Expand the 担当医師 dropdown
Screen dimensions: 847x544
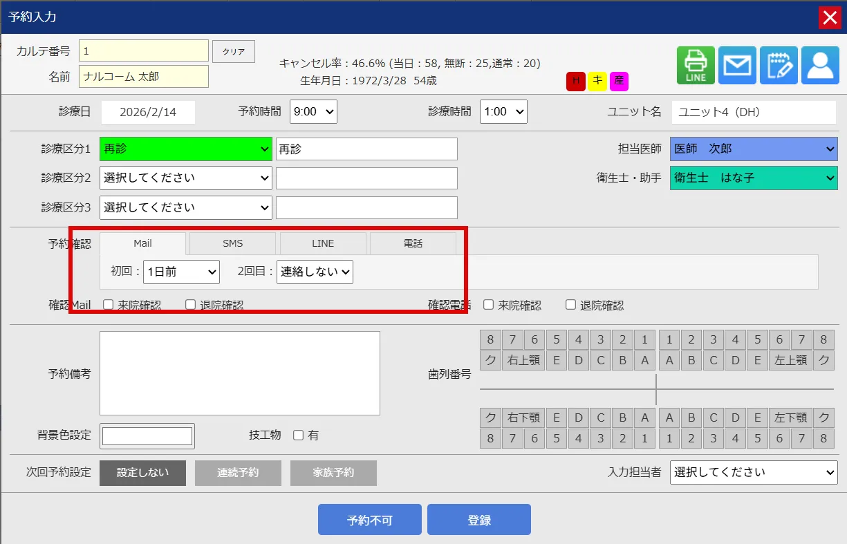[753, 149]
